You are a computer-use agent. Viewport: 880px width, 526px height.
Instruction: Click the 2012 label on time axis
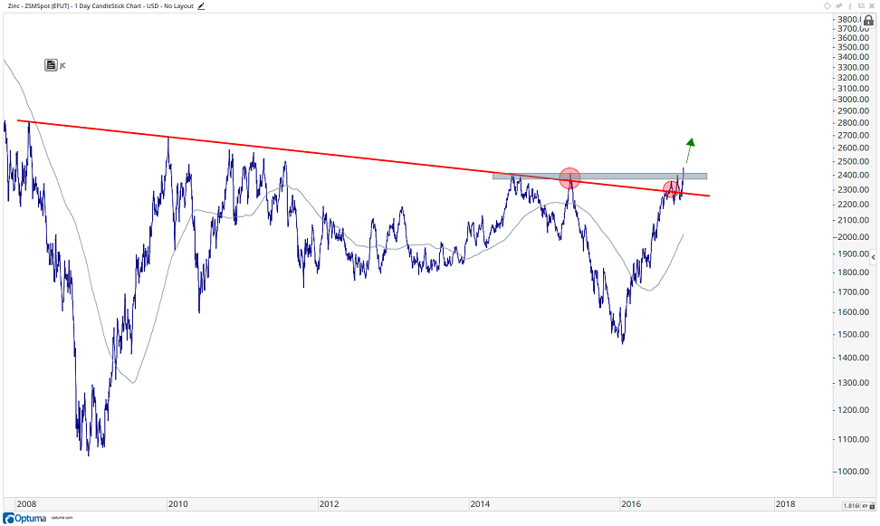click(329, 503)
